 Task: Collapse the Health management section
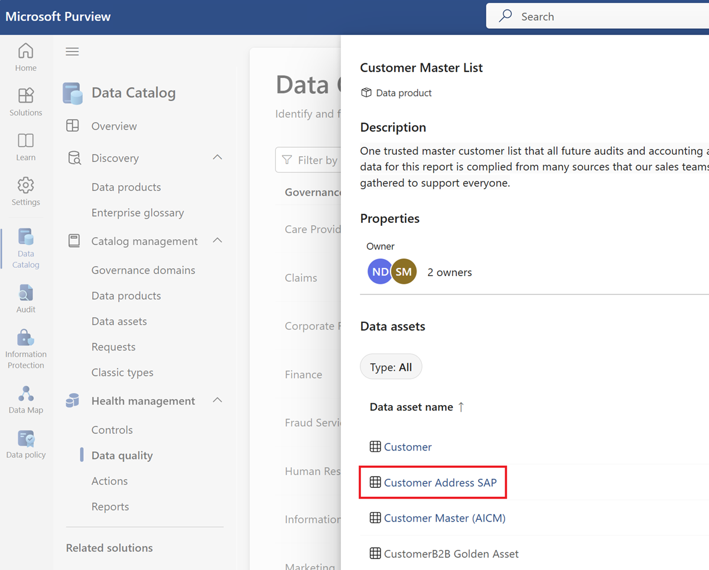coord(217,400)
